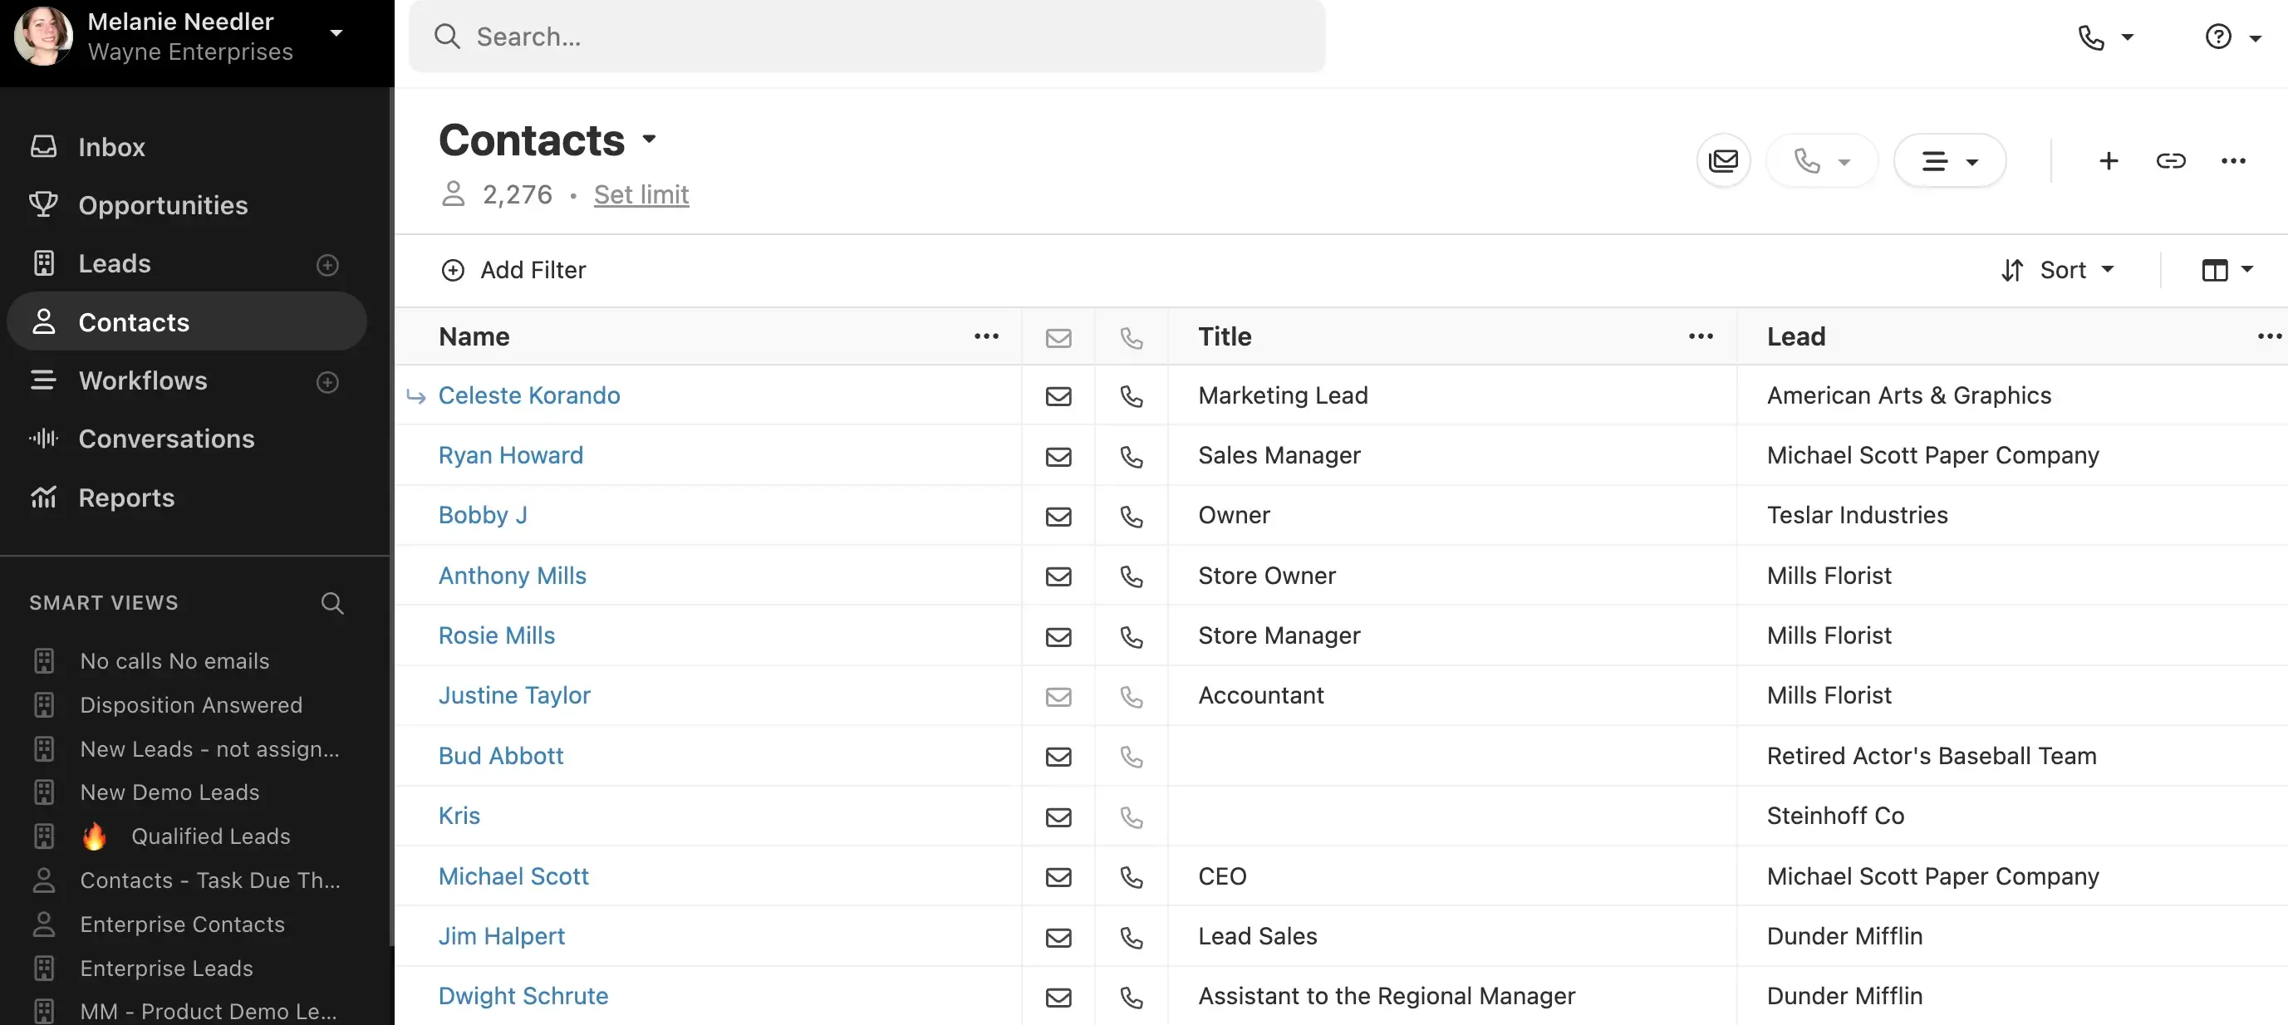The height and width of the screenshot is (1025, 2288).
Task: Email Rosie Mills using envelope icon
Action: click(x=1058, y=637)
